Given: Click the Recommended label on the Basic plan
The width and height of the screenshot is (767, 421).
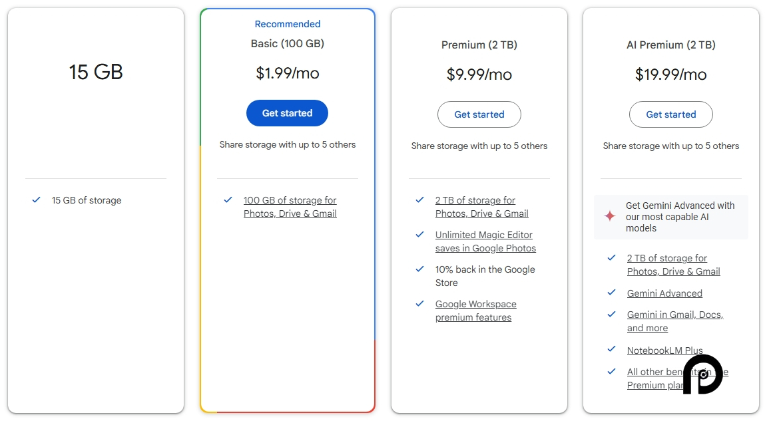Looking at the screenshot, I should click(287, 24).
